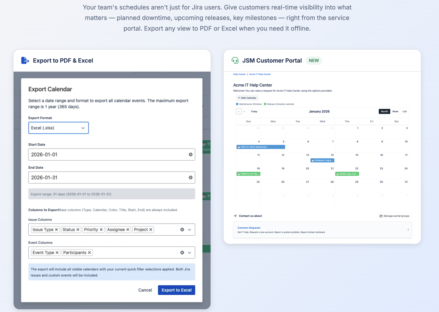This screenshot has height=312, width=439.
Task: Switch calendar to Week view
Action: (x=395, y=111)
